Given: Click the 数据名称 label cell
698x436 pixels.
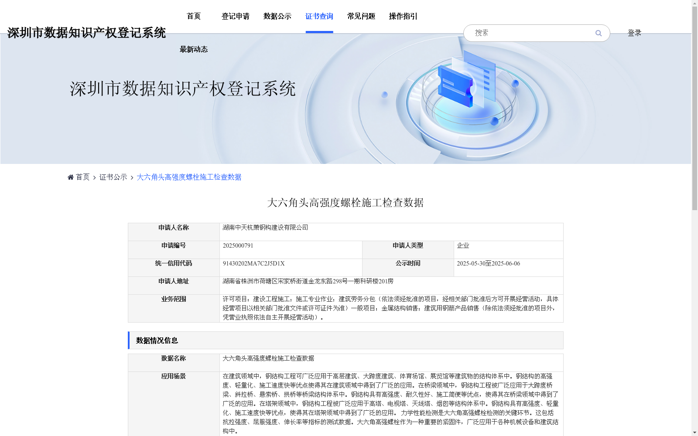Looking at the screenshot, I should (174, 363).
